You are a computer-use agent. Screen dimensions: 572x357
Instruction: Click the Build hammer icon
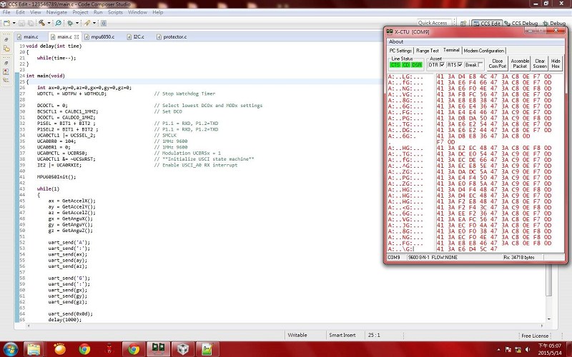point(41,23)
